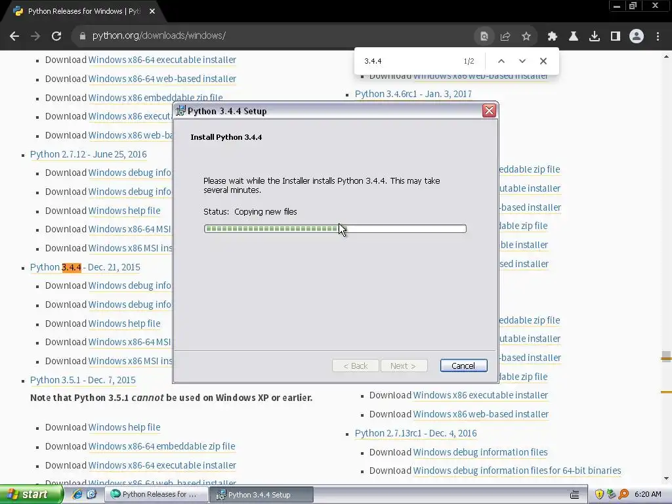Click the 1/2 match counter in find bar
This screenshot has width=672, height=504.
point(469,61)
